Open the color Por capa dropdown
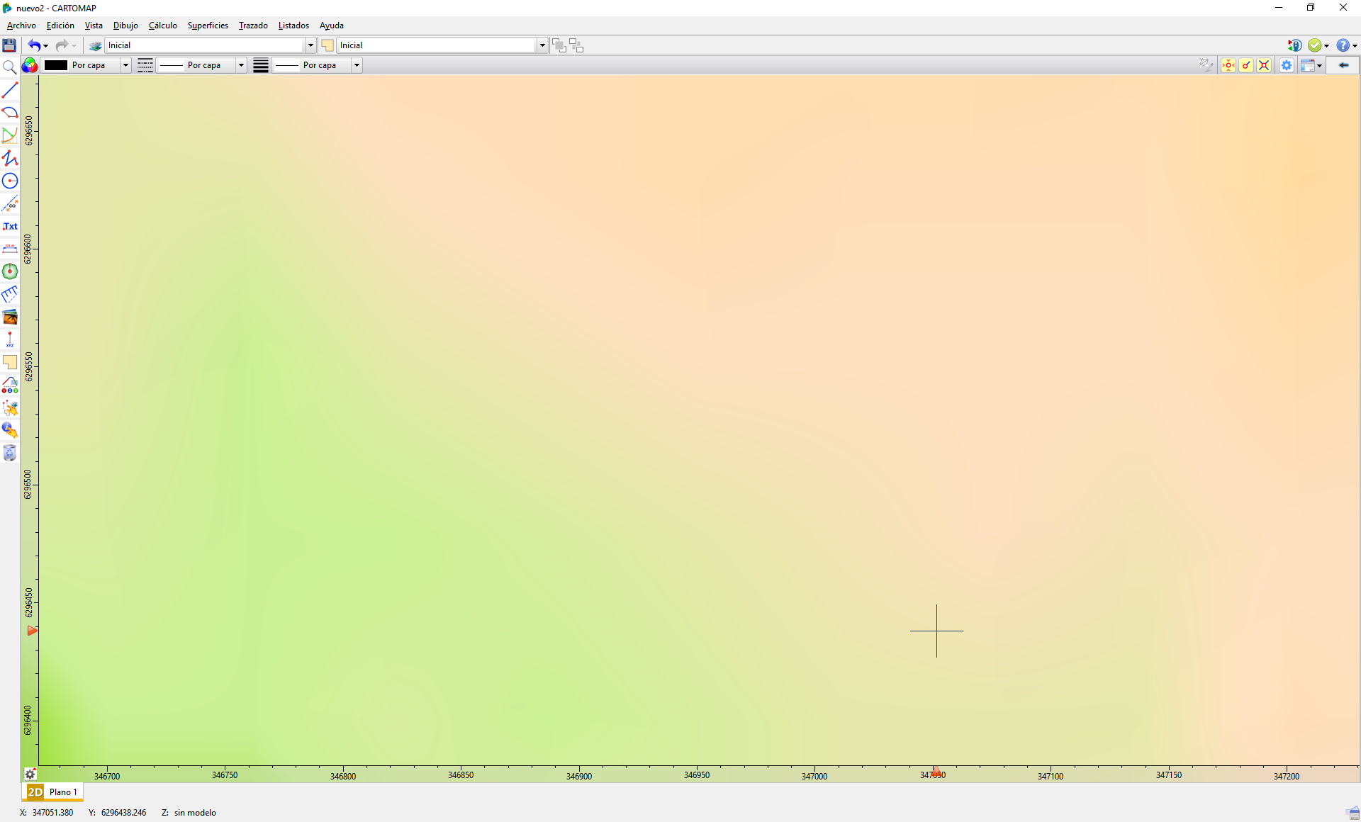Screen dimensions: 1361x822 click(x=125, y=65)
